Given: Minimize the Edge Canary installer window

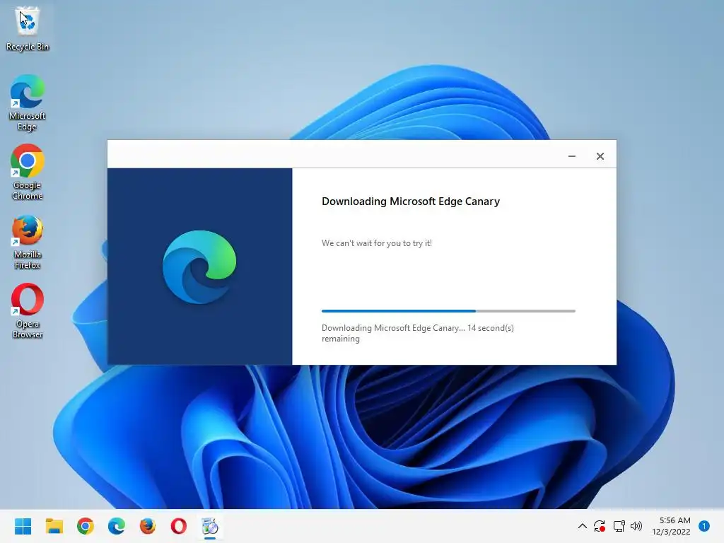Looking at the screenshot, I should point(571,156).
